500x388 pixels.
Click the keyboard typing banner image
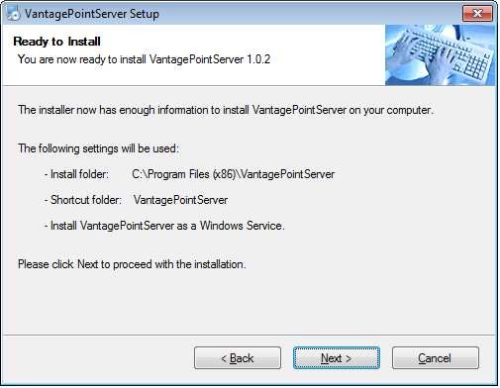coord(440,55)
